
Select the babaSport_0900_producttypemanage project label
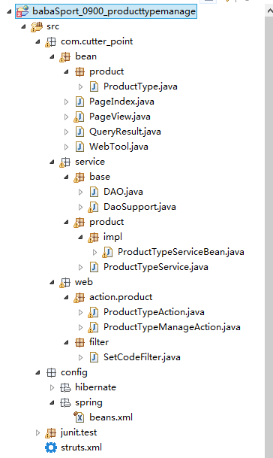click(114, 11)
